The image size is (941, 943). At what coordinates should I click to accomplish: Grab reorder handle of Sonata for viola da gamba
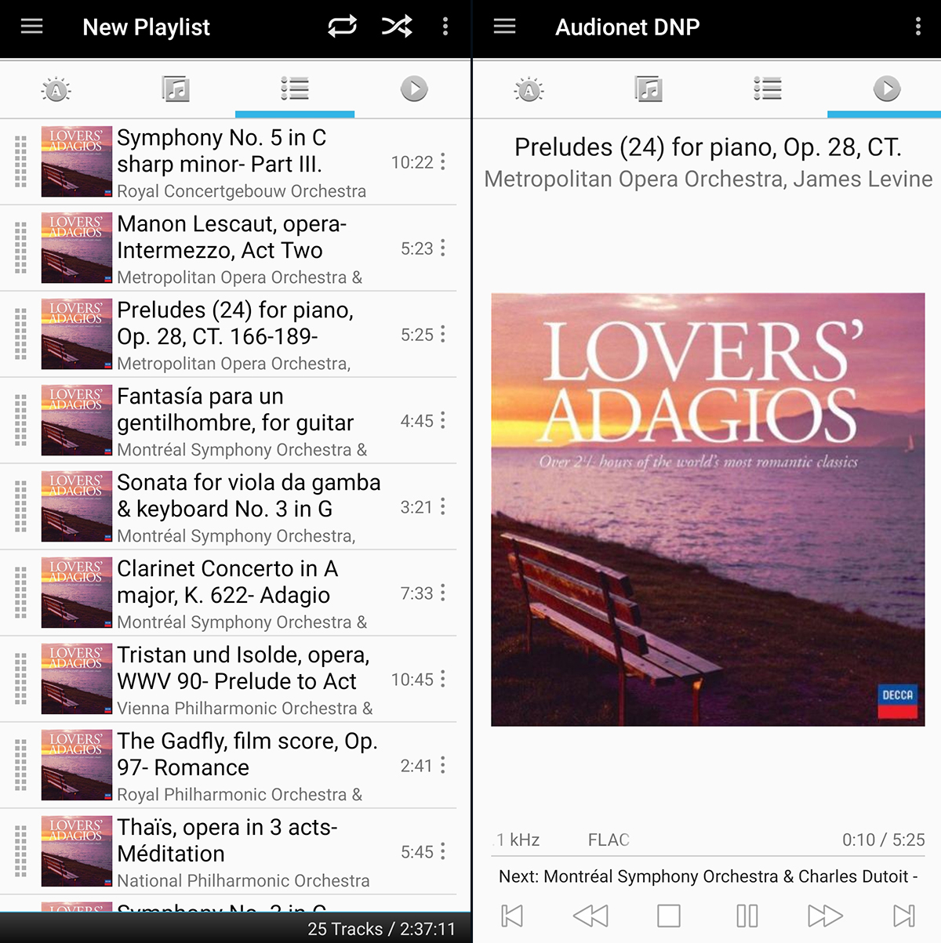point(21,506)
